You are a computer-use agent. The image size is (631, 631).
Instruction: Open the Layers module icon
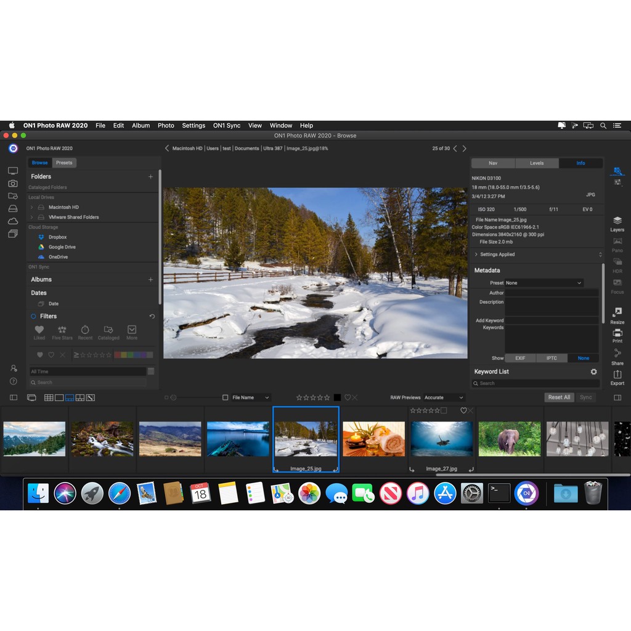click(x=617, y=221)
